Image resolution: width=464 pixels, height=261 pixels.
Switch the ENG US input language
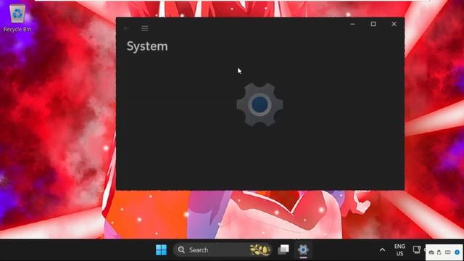point(399,249)
